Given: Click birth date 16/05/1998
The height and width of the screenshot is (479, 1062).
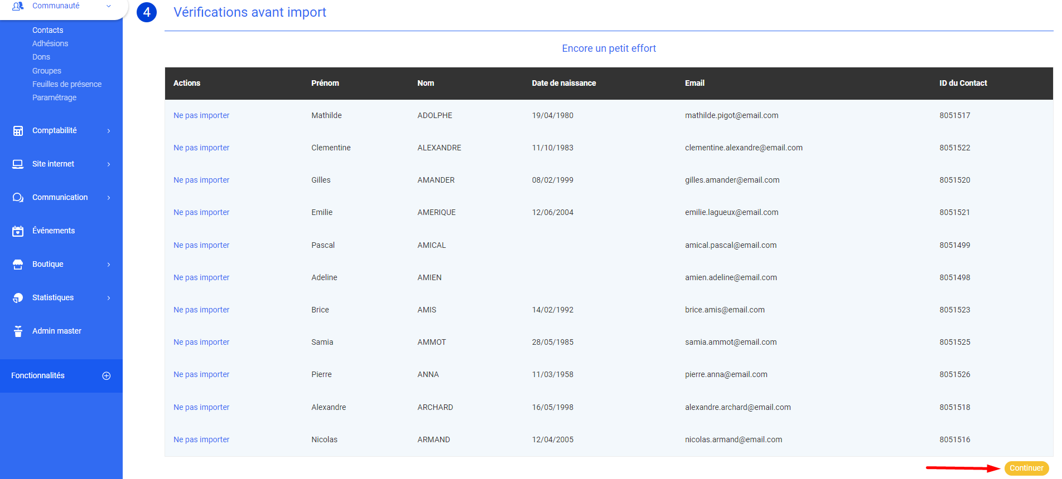Looking at the screenshot, I should pyautogui.click(x=553, y=407).
